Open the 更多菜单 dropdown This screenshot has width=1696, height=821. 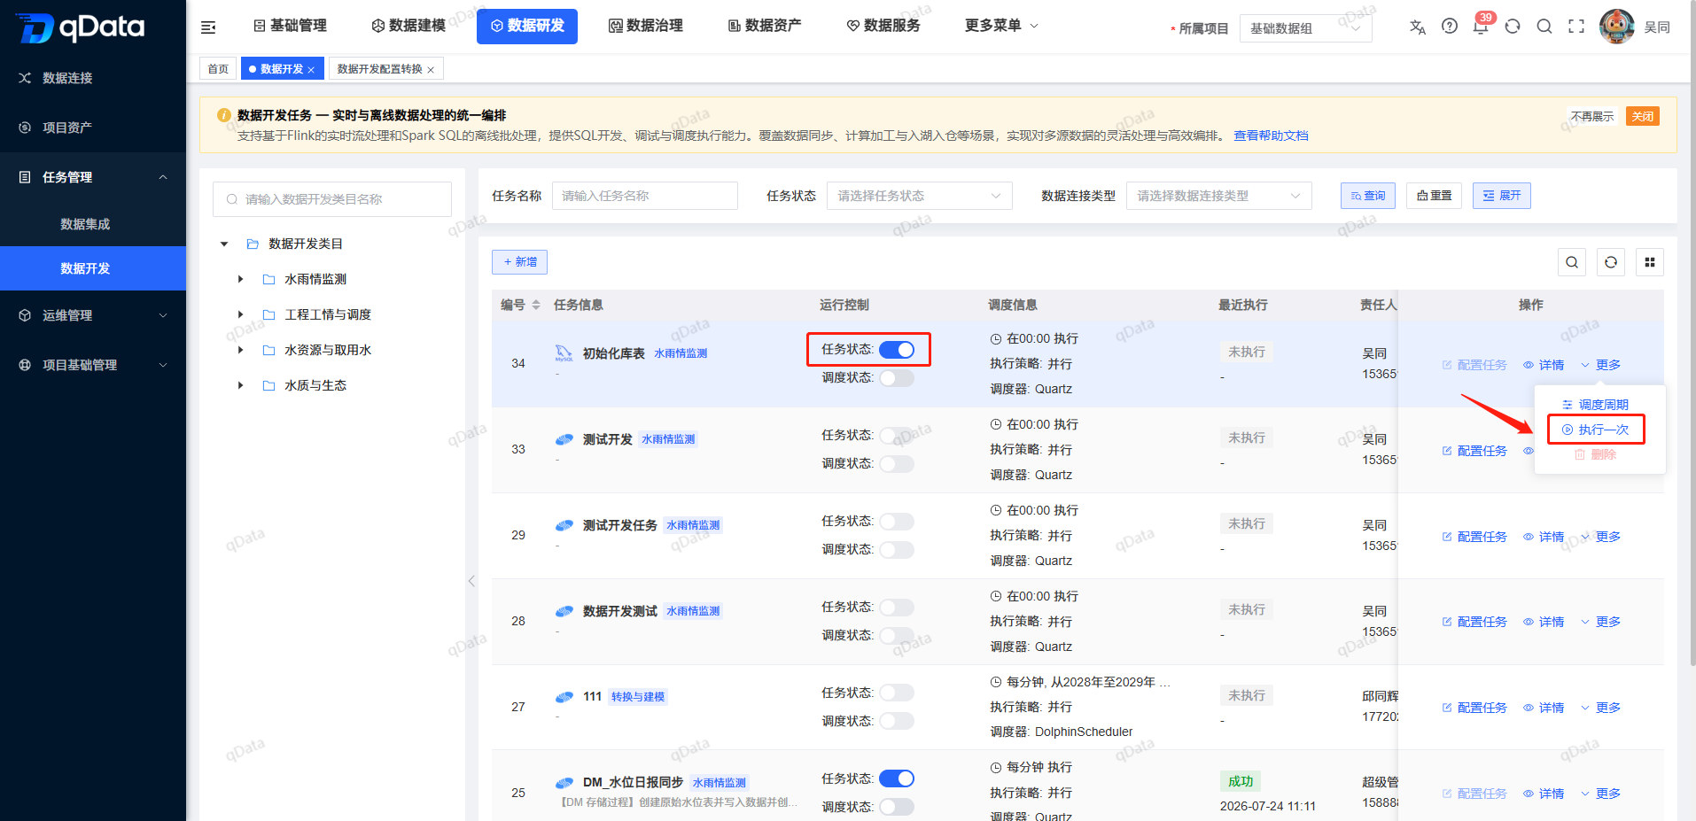tap(1001, 26)
